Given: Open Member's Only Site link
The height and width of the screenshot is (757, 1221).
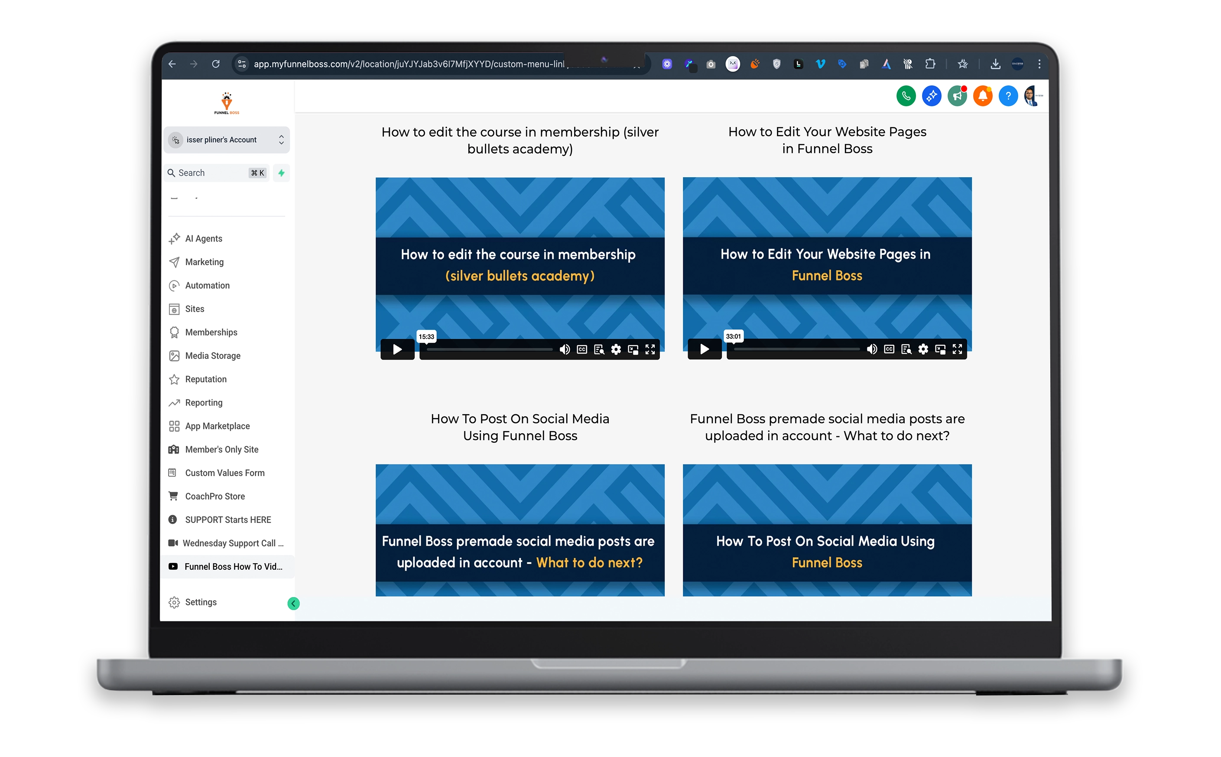Looking at the screenshot, I should pos(221,449).
